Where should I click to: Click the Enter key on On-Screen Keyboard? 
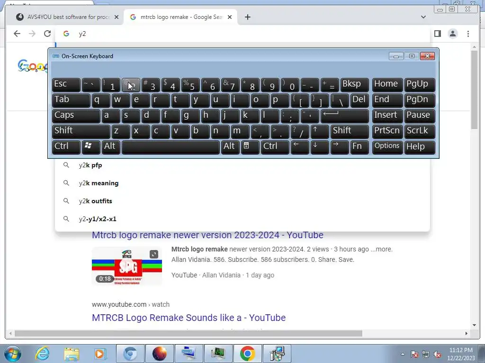[x=344, y=116]
